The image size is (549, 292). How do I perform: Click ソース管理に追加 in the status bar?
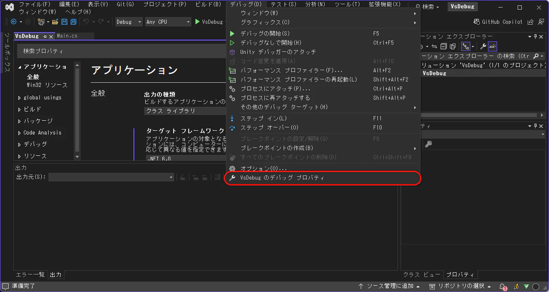(389, 287)
